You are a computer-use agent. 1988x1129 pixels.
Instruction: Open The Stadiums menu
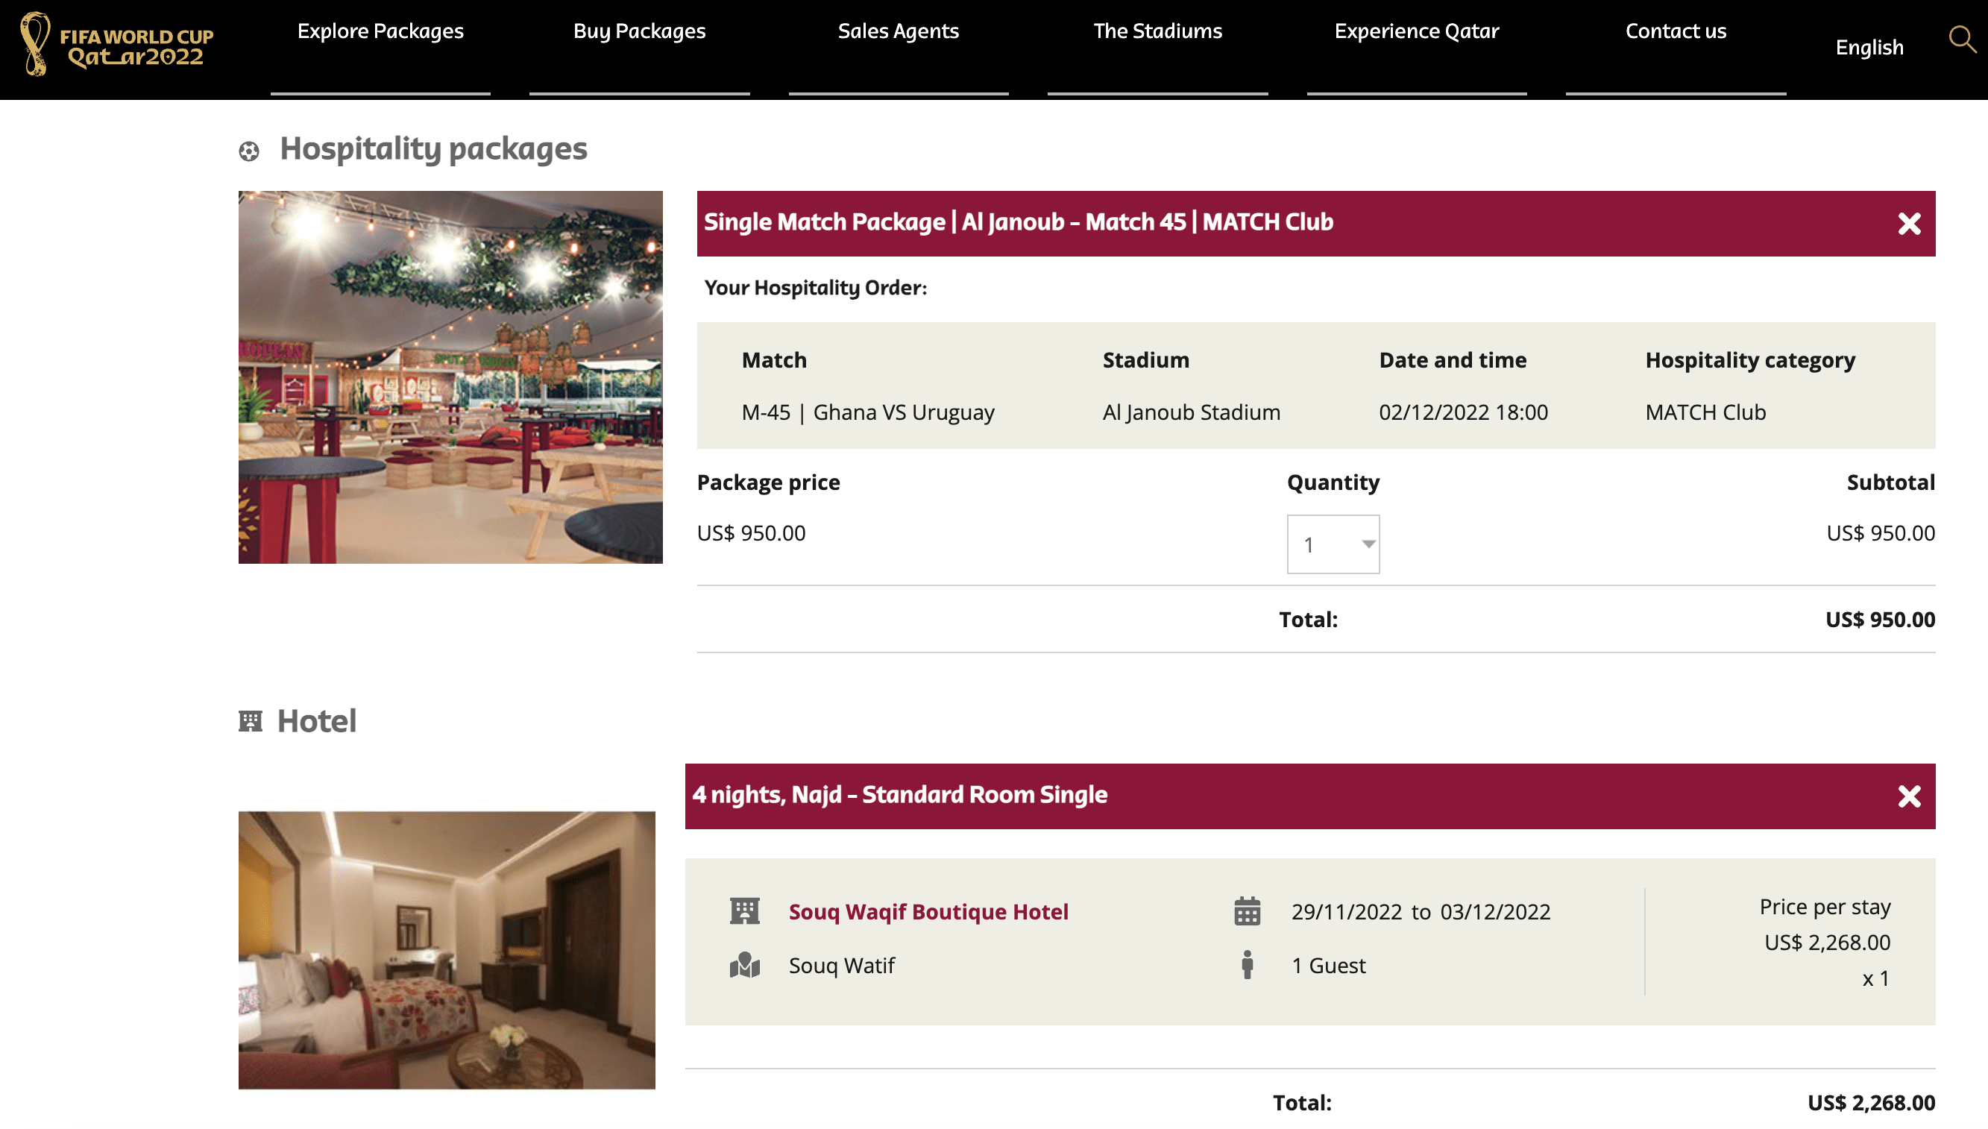coord(1157,31)
